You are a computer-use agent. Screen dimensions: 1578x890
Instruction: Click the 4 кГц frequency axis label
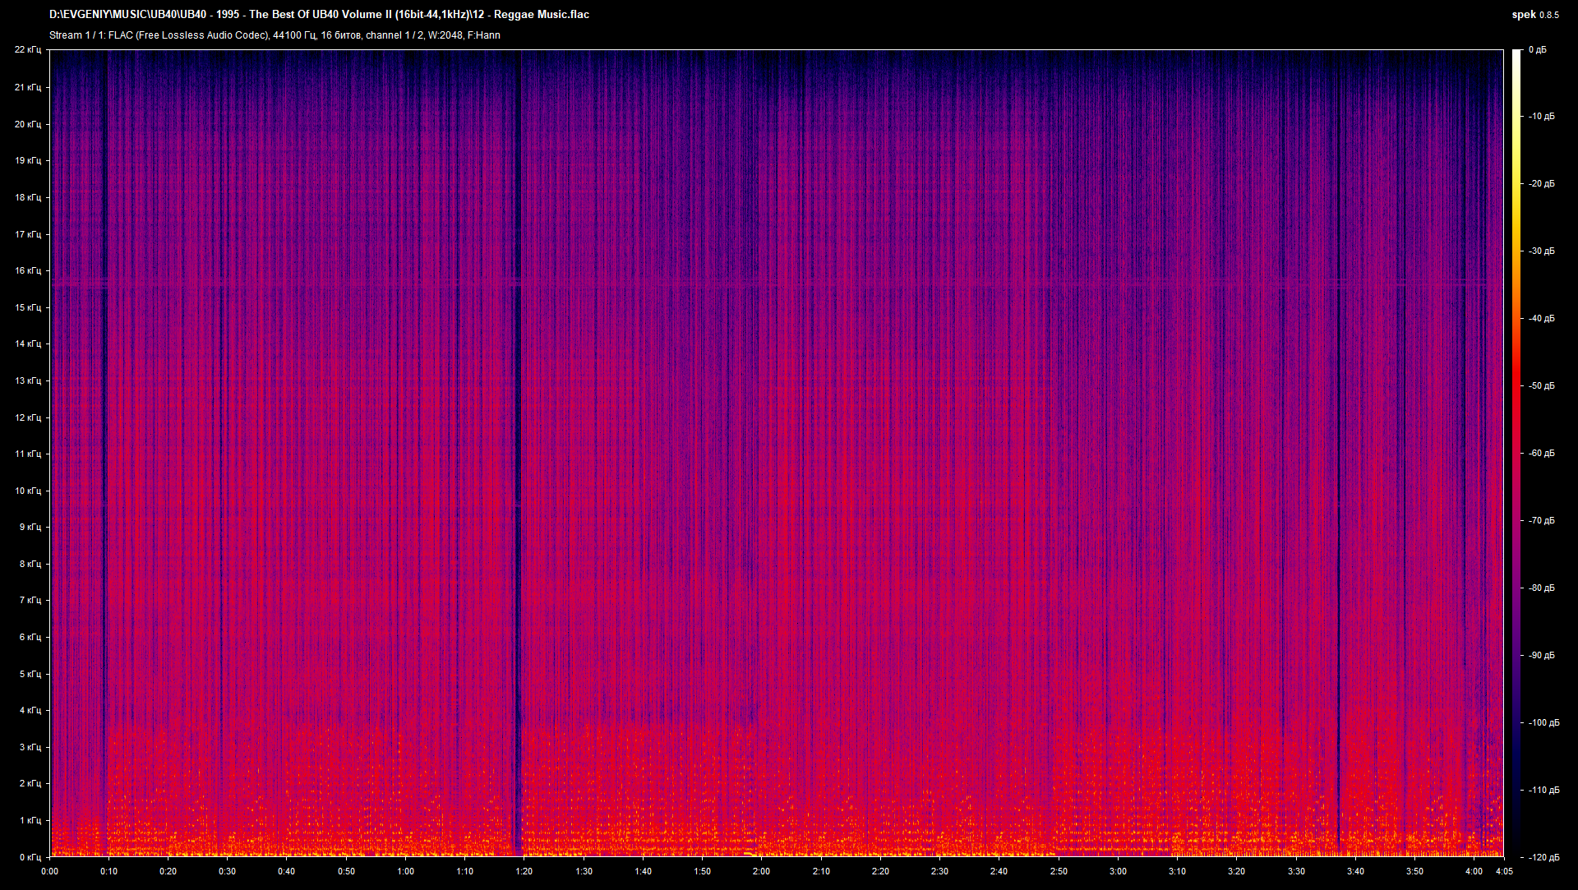[30, 710]
